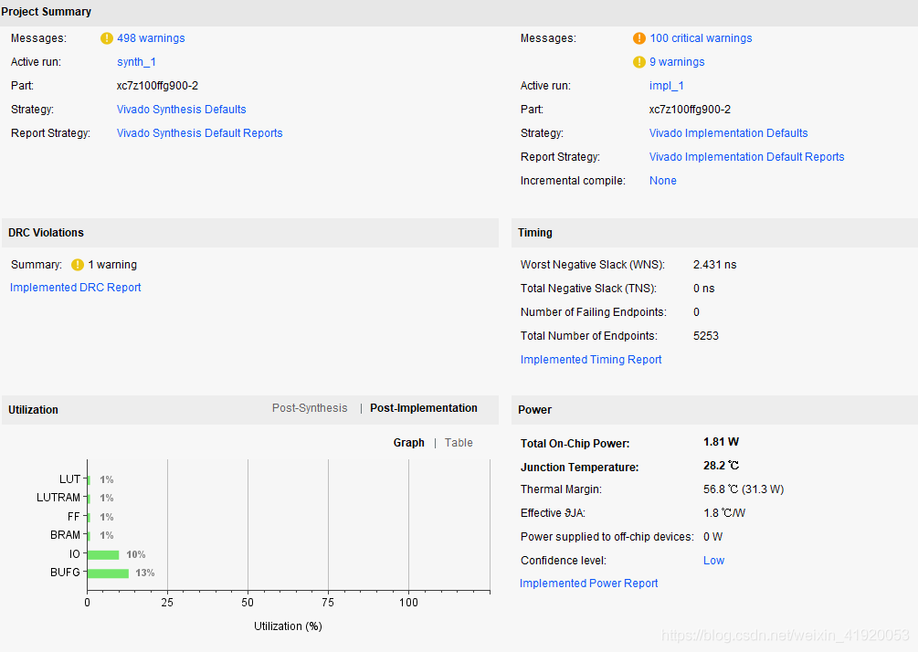
Task: Open the Implemented Timing Report
Action: 591,360
